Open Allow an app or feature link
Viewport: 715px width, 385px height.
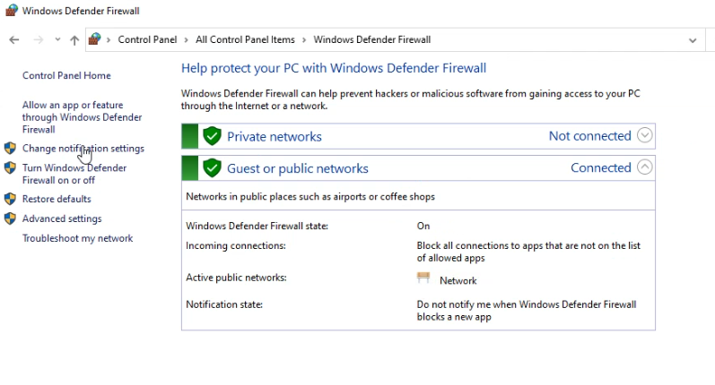pyautogui.click(x=82, y=117)
